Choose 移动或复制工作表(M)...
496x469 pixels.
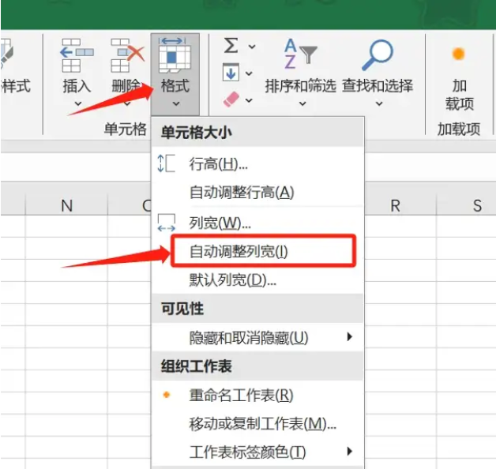[x=257, y=423]
